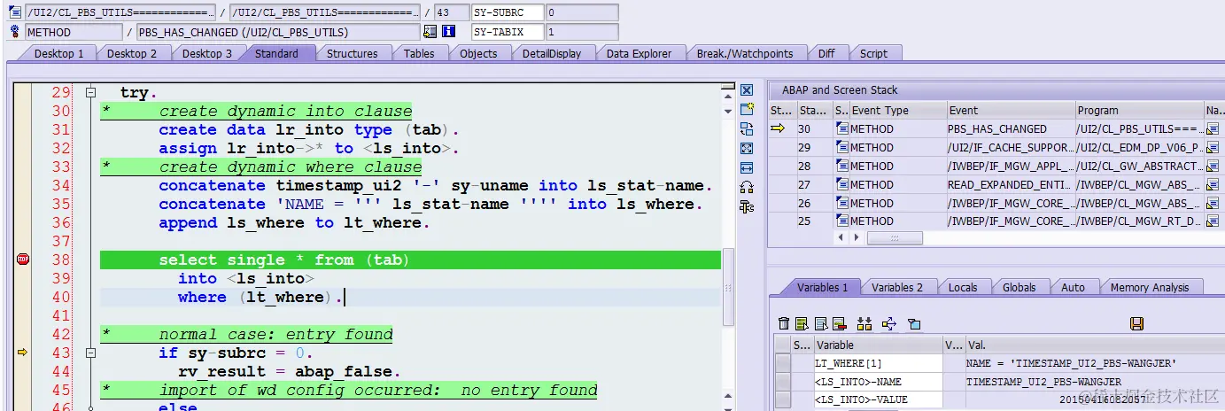Click the code editor vertical scrollbar thumb
This screenshot has height=411, width=1225.
point(729,288)
